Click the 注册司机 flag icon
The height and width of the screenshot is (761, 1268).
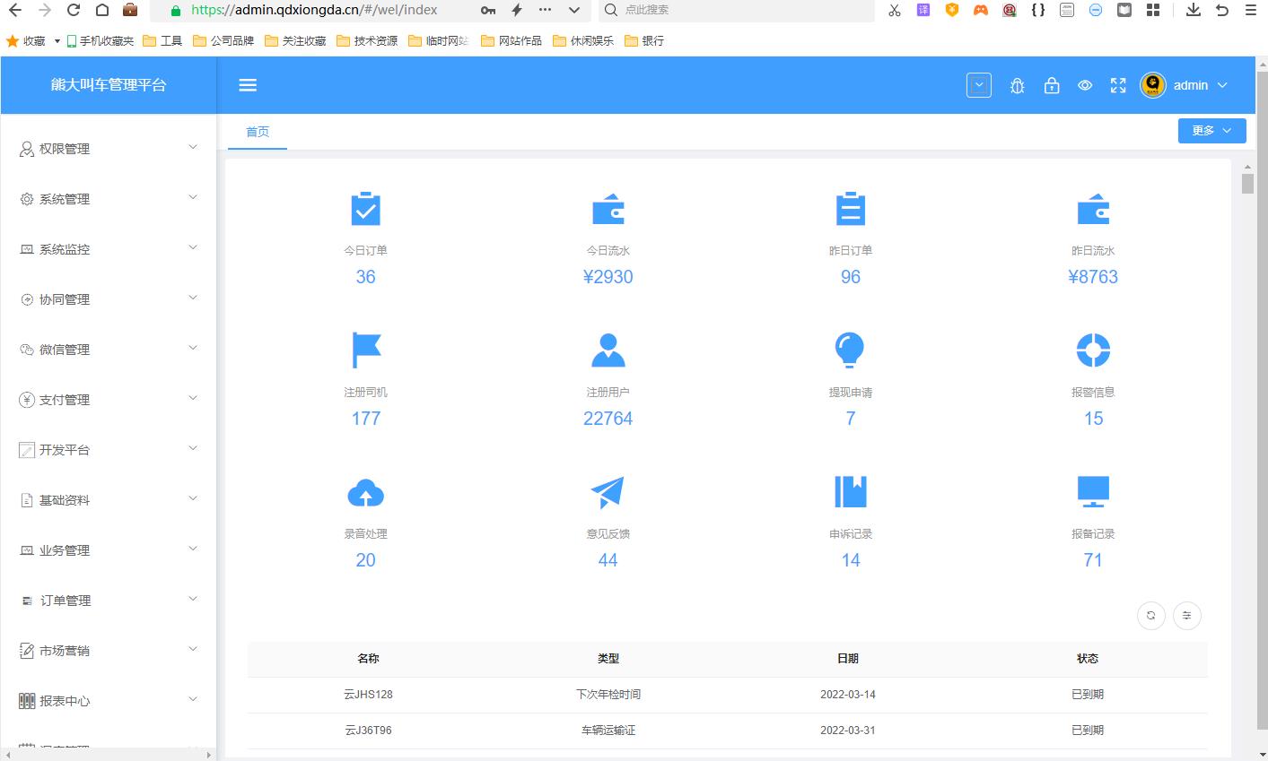click(366, 350)
